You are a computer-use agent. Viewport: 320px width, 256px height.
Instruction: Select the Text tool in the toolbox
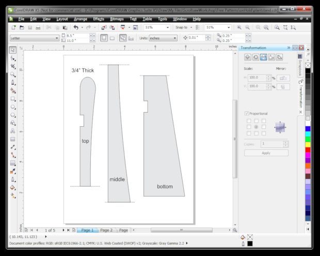(13, 131)
